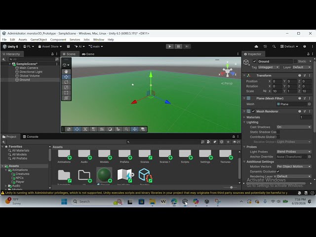Screen dimensions: 316x237
Task: Open the GameObject icon picker in Inspector
Action: (x=246, y=62)
